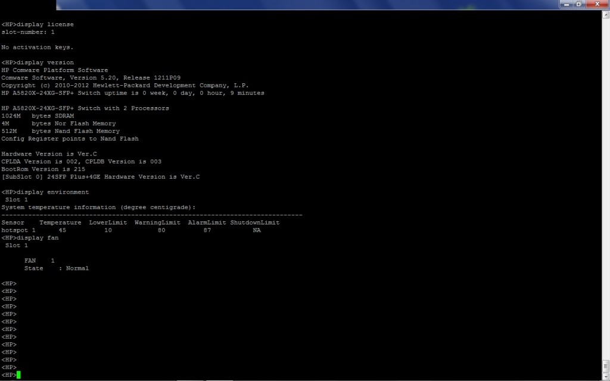The image size is (610, 381).
Task: Close the terminal window
Action: [597, 4]
